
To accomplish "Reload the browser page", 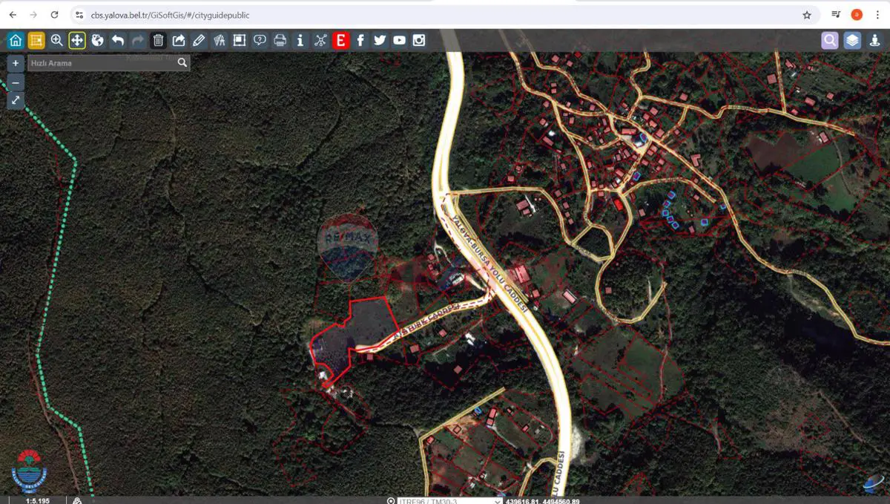I will pos(54,15).
